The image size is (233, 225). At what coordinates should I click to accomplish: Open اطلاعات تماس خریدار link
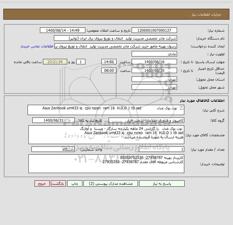coord(37,46)
